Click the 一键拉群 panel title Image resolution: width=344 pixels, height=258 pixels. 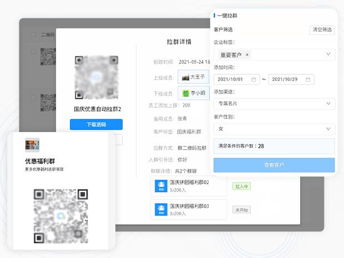pyautogui.click(x=227, y=16)
